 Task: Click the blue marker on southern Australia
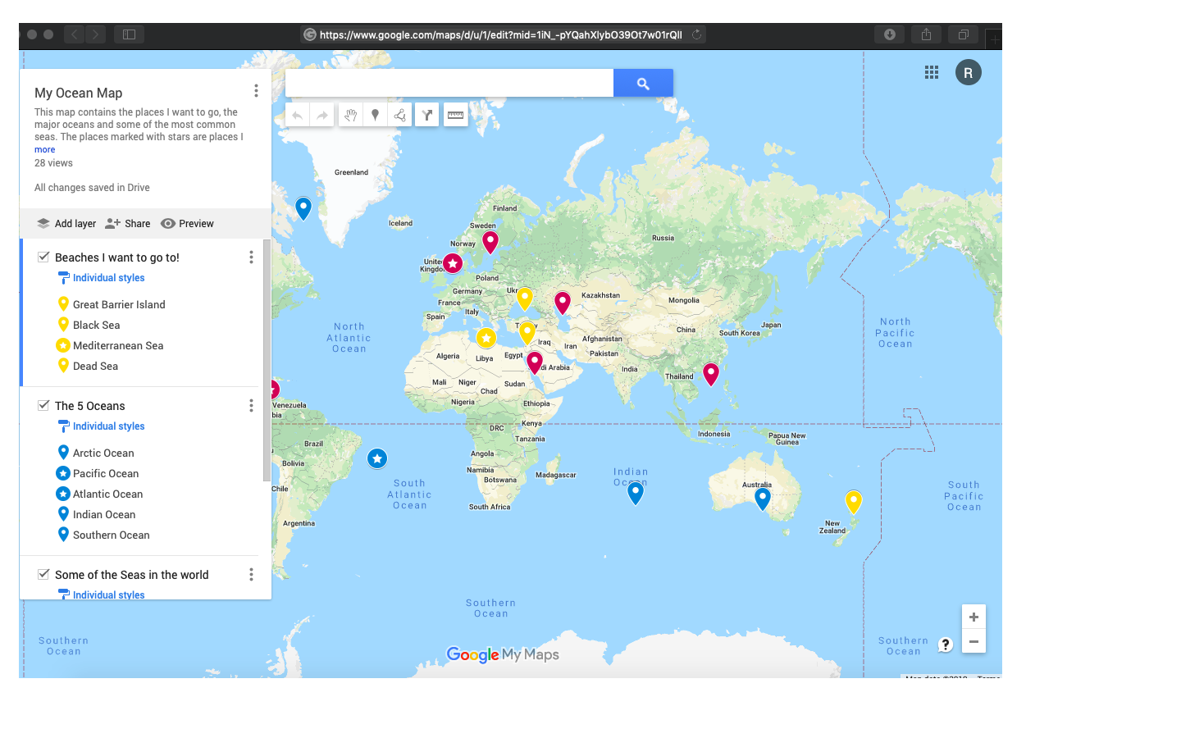point(763,499)
